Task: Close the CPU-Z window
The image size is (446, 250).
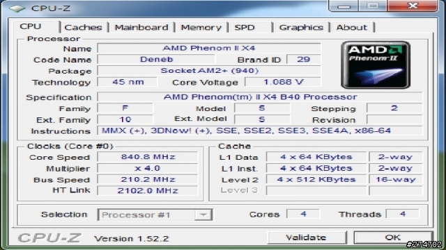Action: (x=413, y=6)
